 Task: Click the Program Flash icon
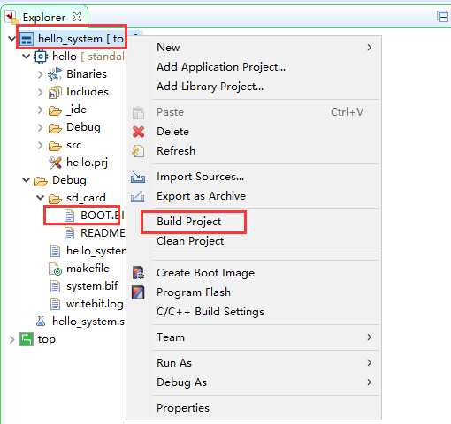138,292
